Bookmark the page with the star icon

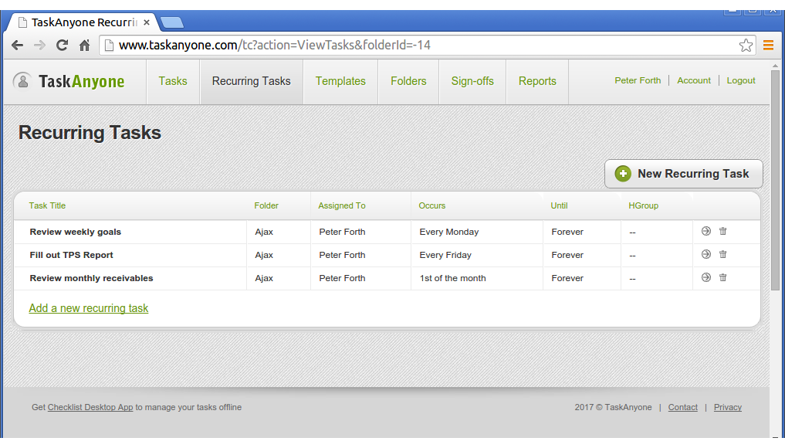click(746, 46)
